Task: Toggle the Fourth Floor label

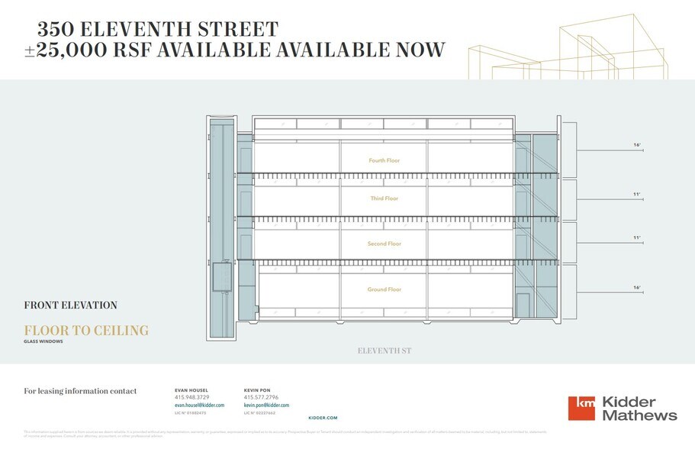Action: click(383, 160)
